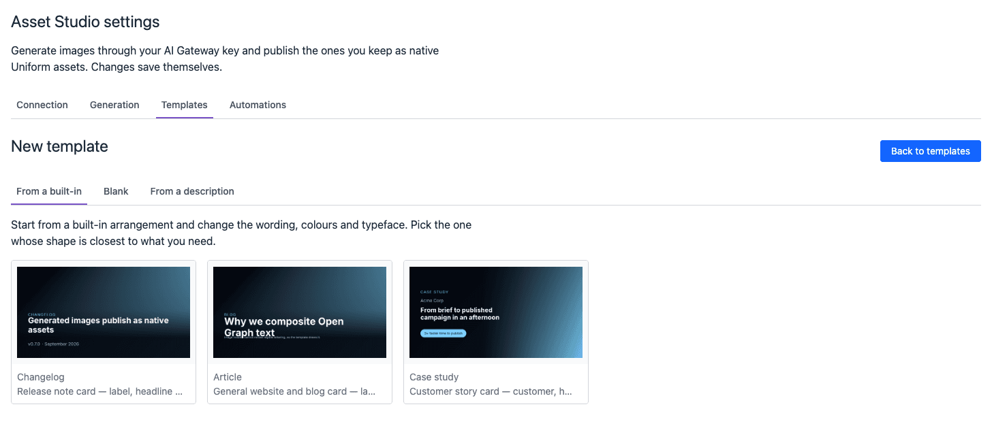Click the Back to templates button

click(931, 151)
